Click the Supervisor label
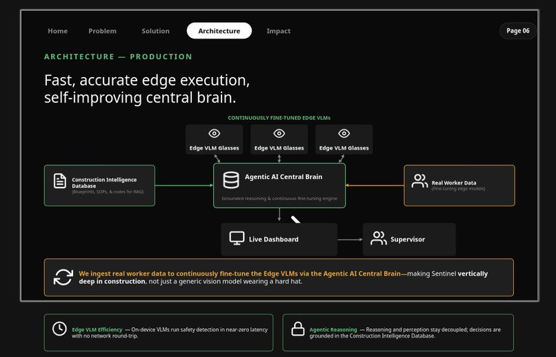 [x=408, y=239]
